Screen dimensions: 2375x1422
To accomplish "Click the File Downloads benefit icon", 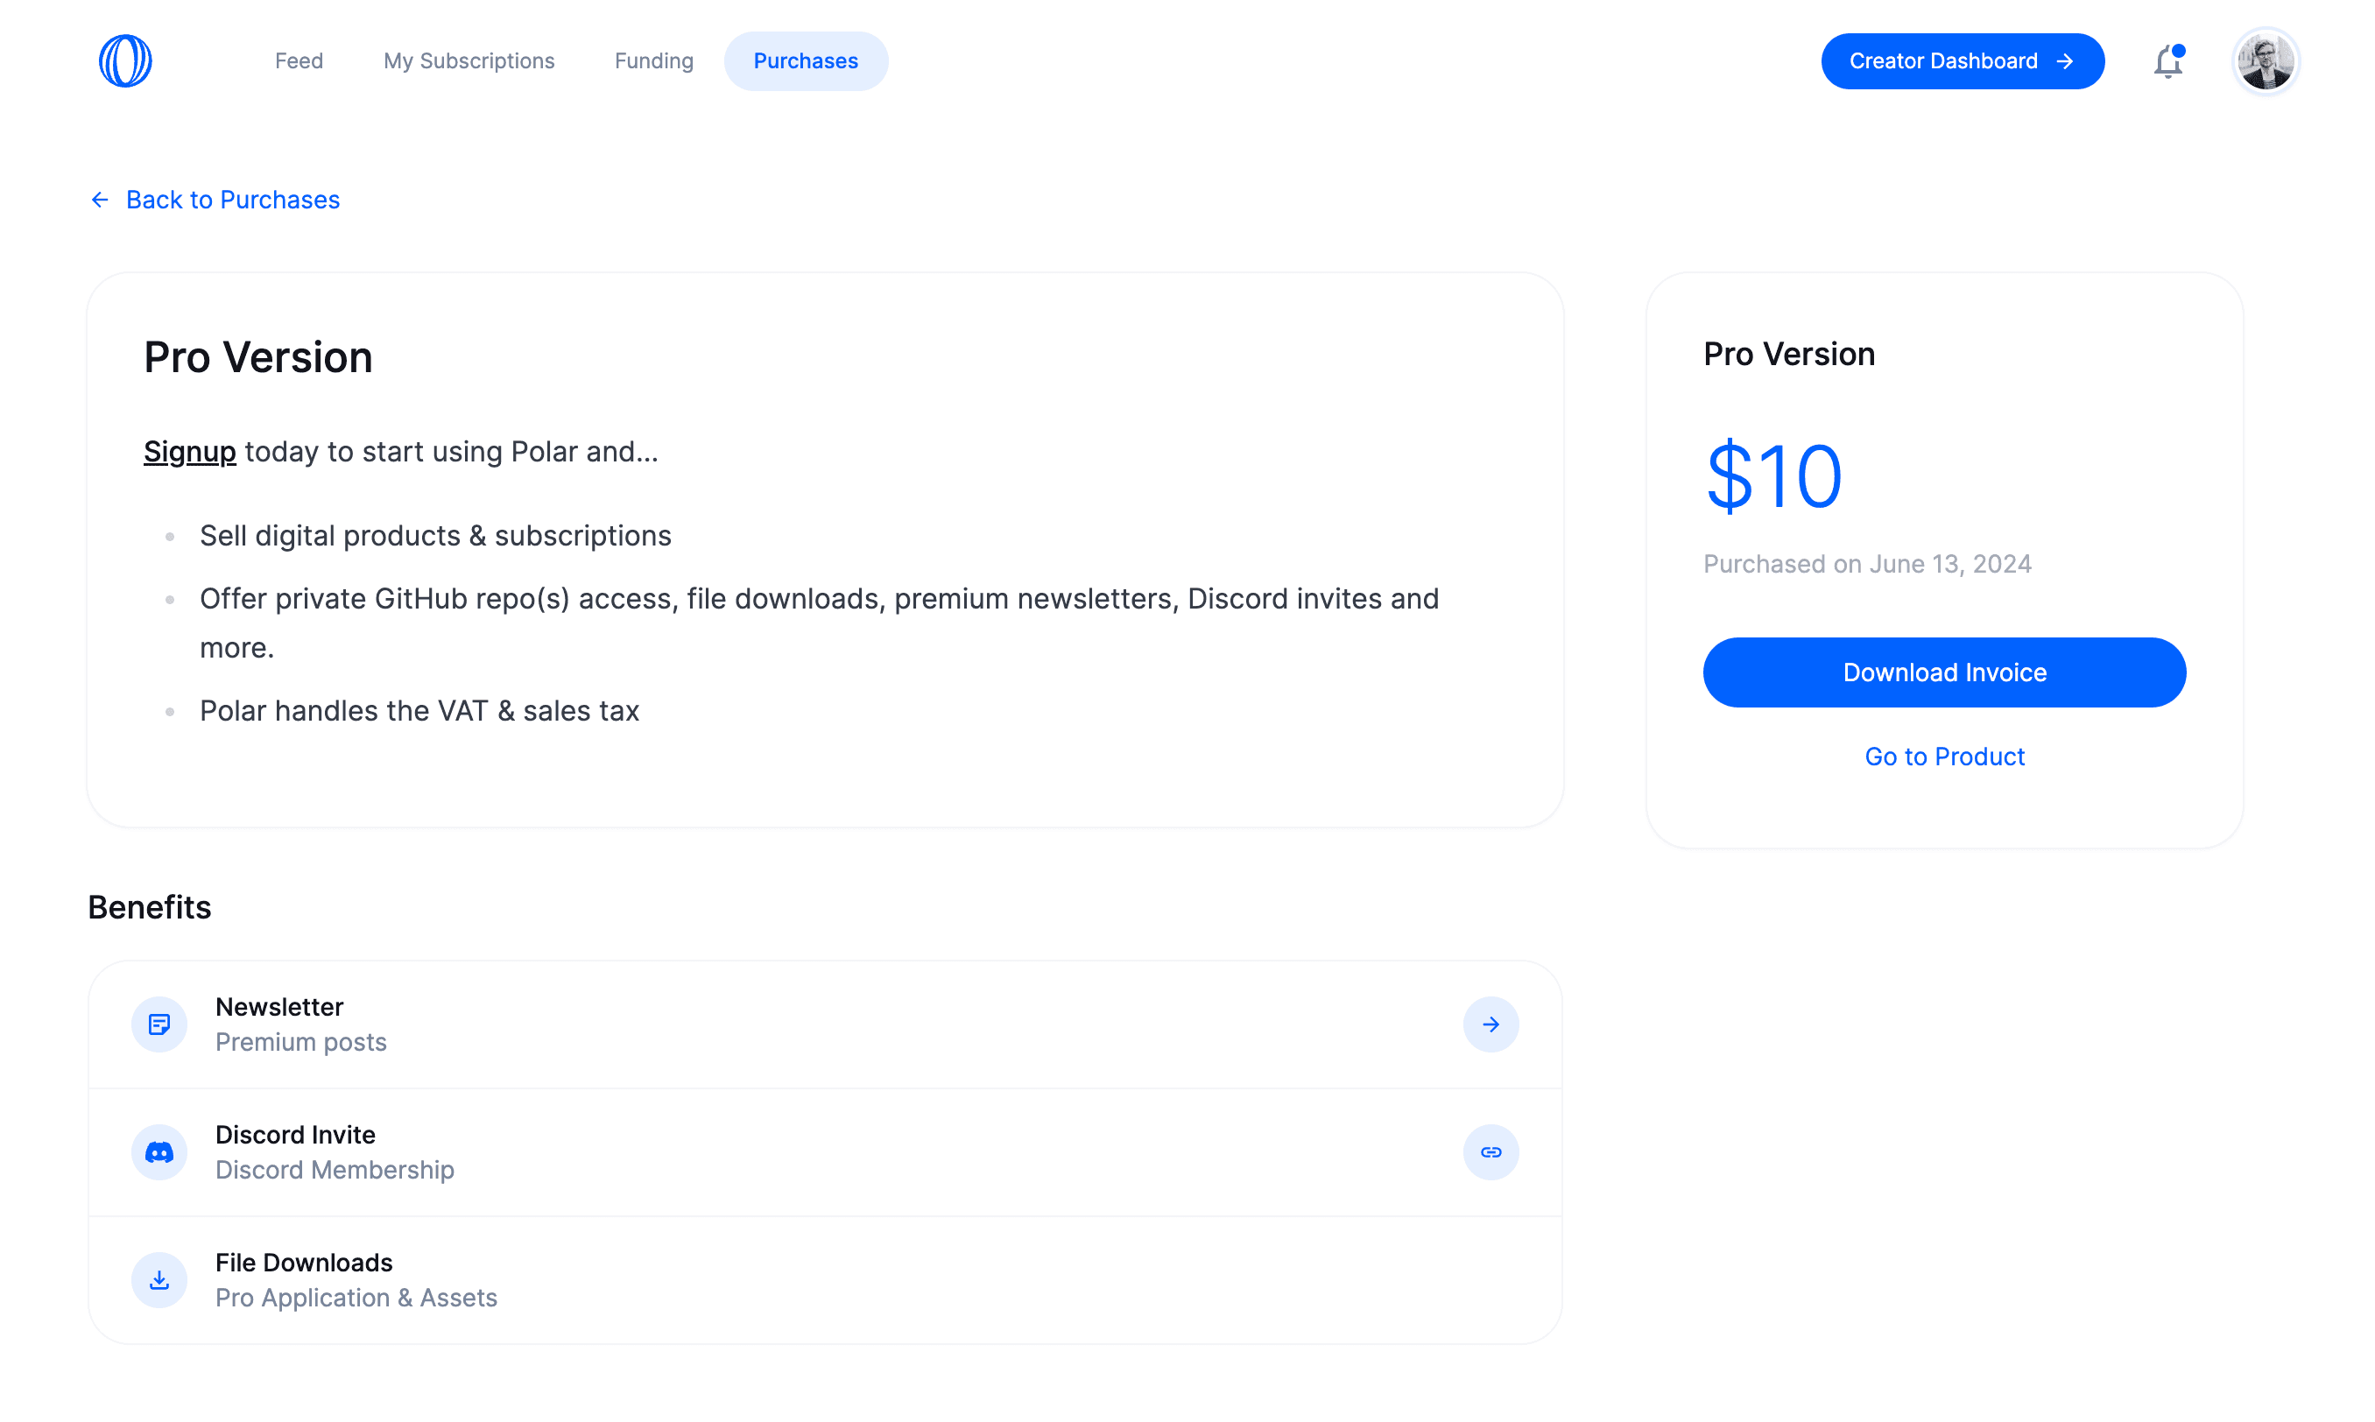I will tap(159, 1279).
